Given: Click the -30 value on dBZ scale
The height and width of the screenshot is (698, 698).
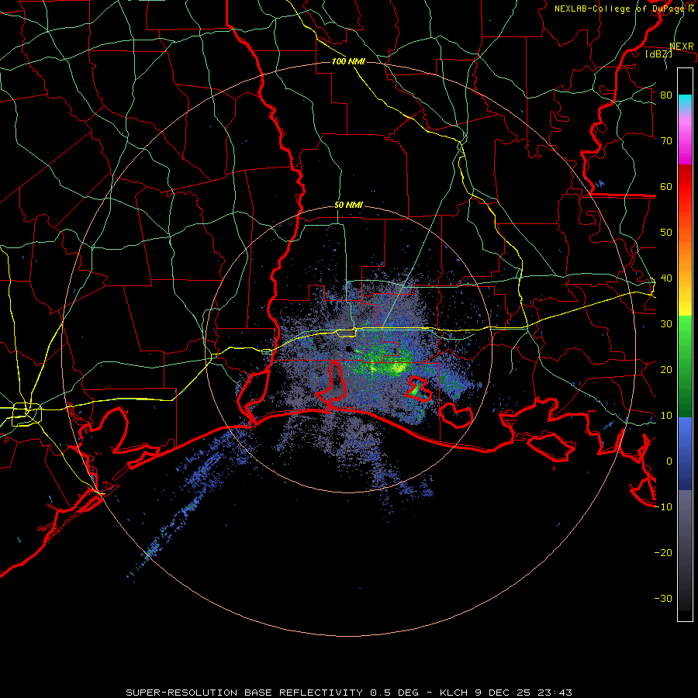Looking at the screenshot, I should [663, 599].
